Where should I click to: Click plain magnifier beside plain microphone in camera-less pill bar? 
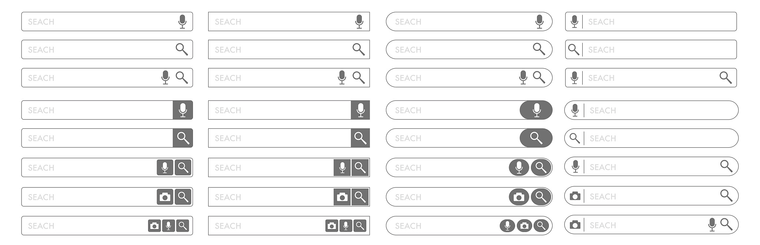tap(539, 78)
